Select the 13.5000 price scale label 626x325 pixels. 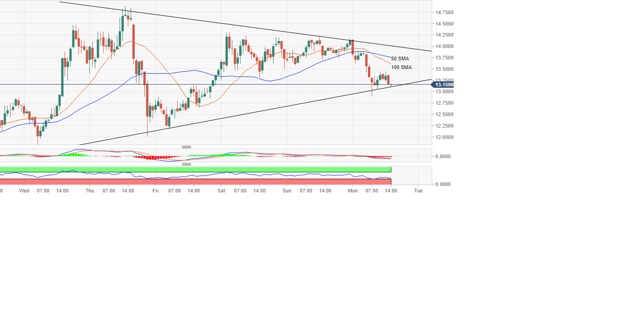(444, 69)
